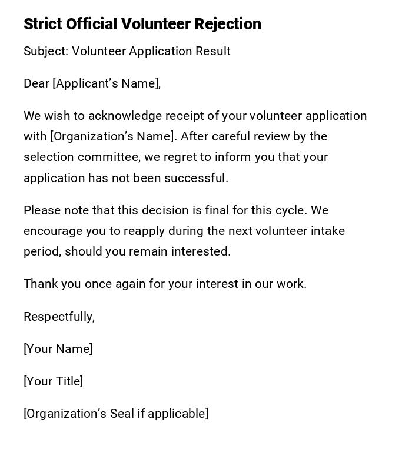Select the [Organization's Seal if applicable] placeholder
412x450 pixels.
116,414
